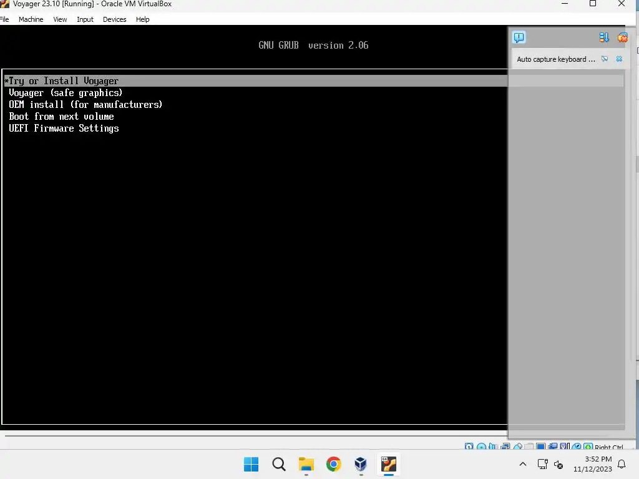This screenshot has width=639, height=479.
Task: Click the hard disk activity status icon
Action: point(469,447)
